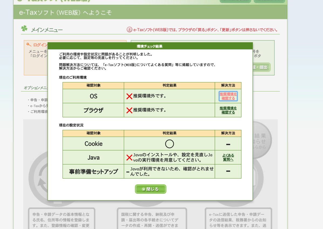323x229 pixels.
Task: Click red X icon in Java row
Action: [x=129, y=158]
